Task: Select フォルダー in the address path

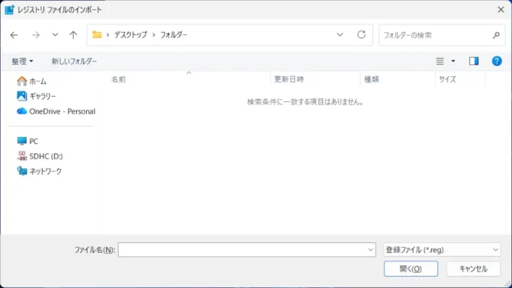Action: pyautogui.click(x=174, y=34)
